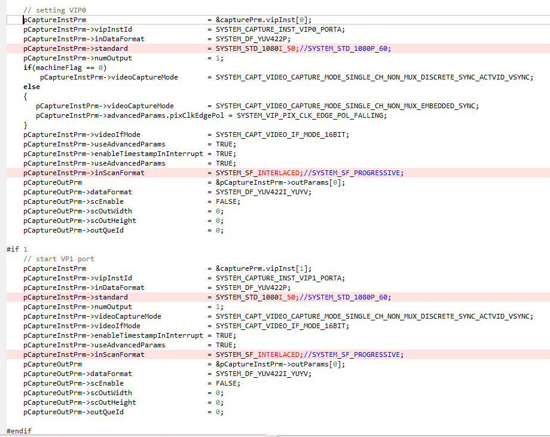This screenshot has width=550, height=437.
Task: Click 'pCaptureInstPrm->standard' in VP1 section
Action: (75, 297)
